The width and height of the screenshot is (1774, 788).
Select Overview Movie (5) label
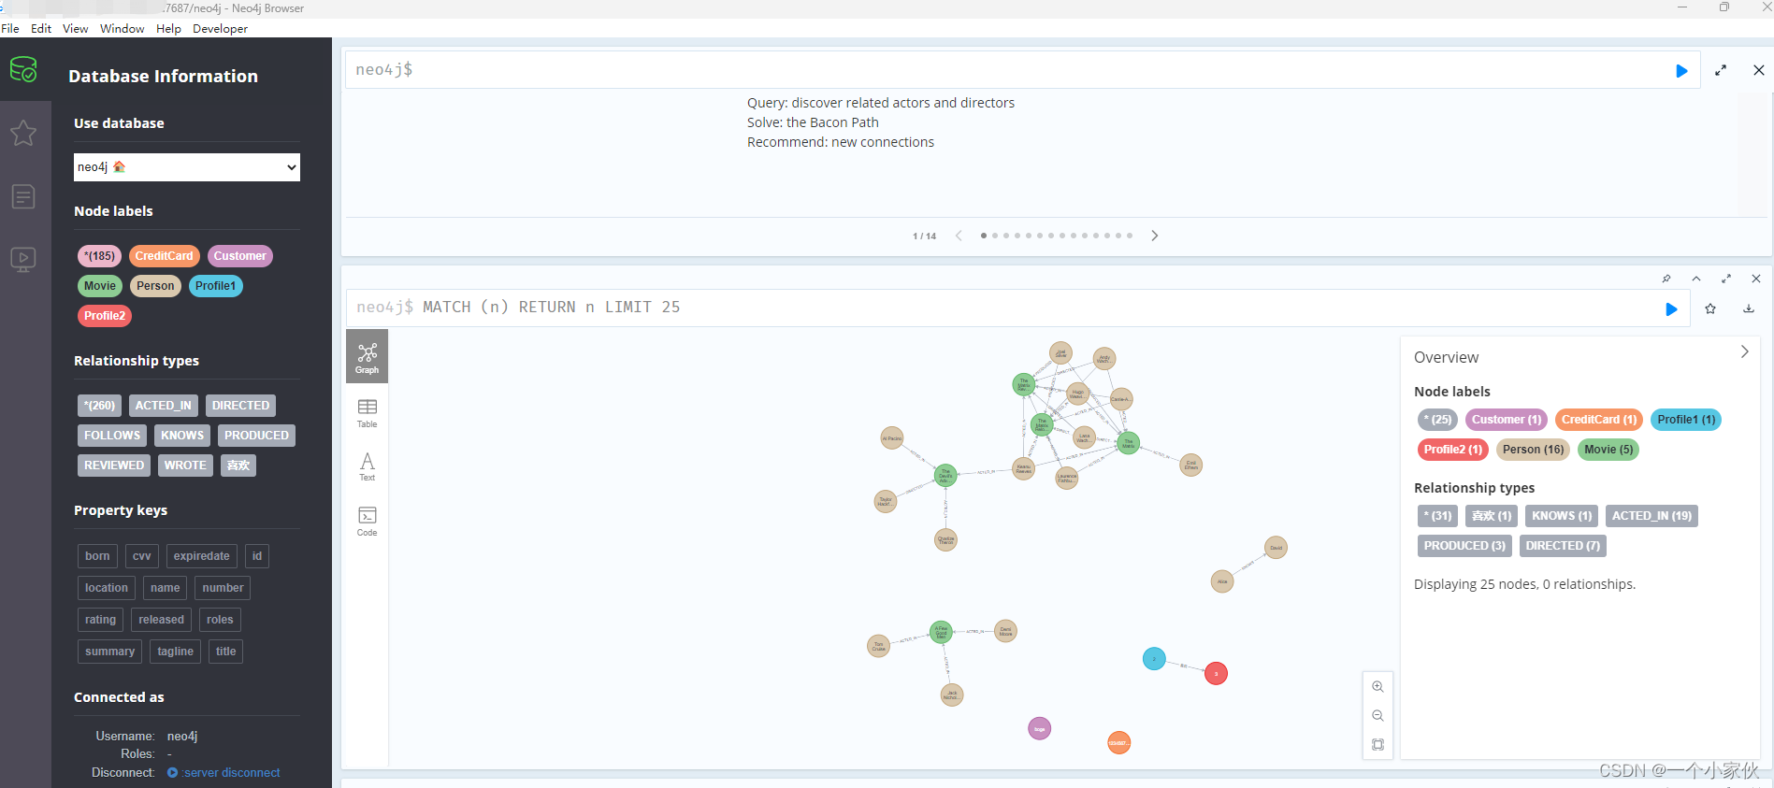coord(1608,450)
